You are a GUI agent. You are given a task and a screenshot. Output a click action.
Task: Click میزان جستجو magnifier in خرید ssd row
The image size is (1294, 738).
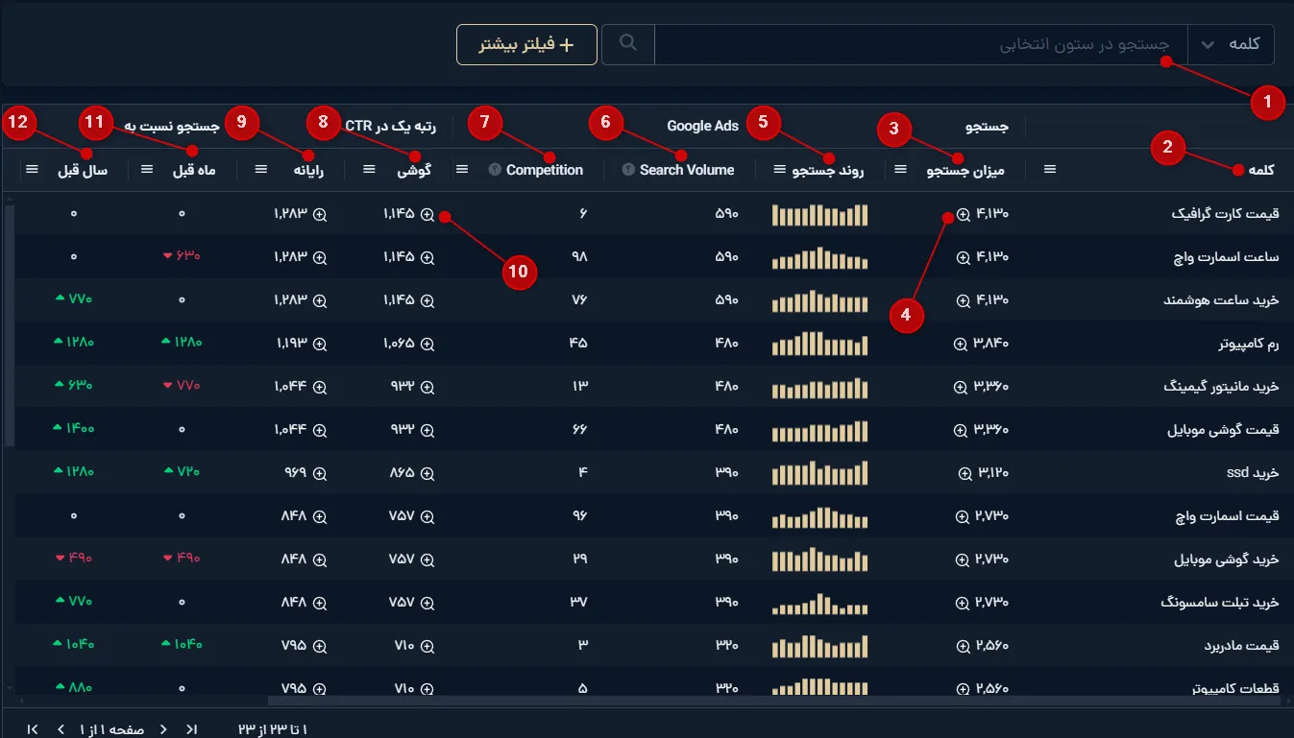pyautogui.click(x=965, y=473)
